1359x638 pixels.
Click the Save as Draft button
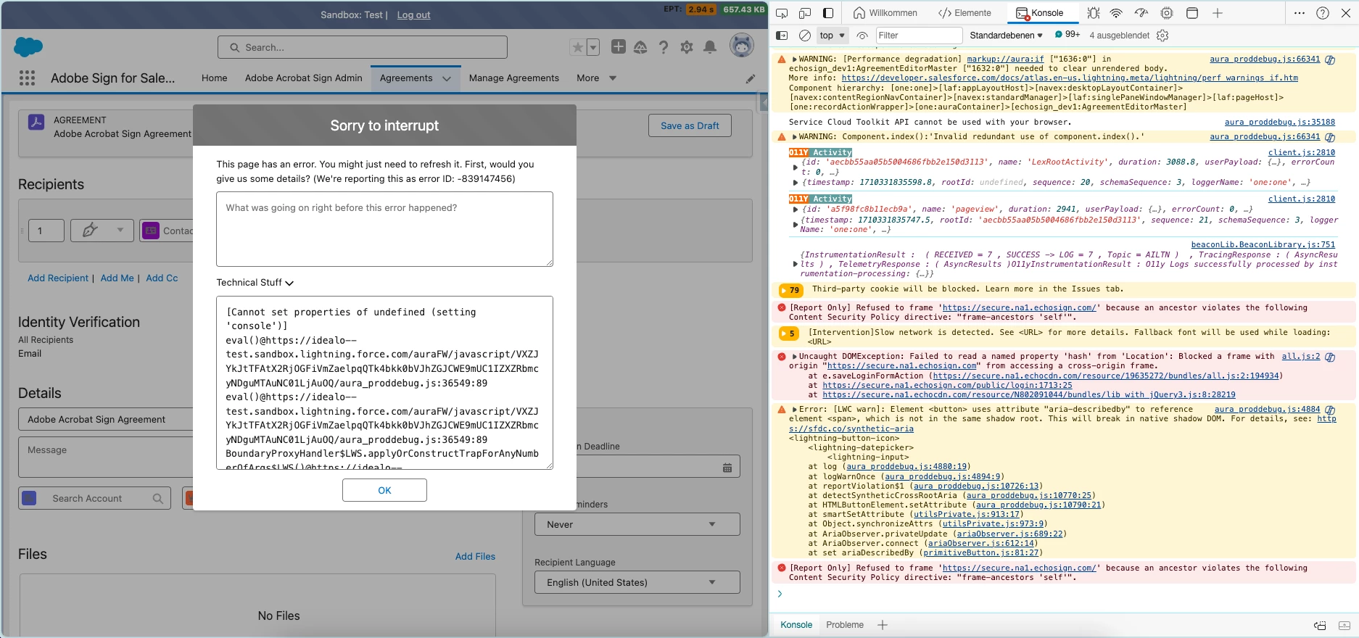(690, 125)
